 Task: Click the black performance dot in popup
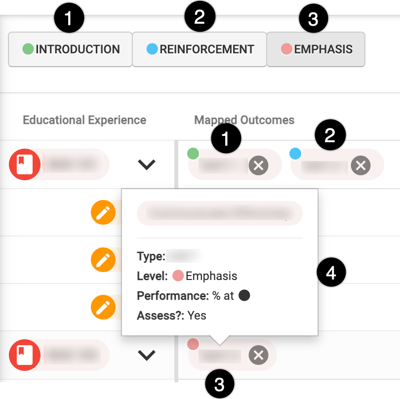click(244, 295)
